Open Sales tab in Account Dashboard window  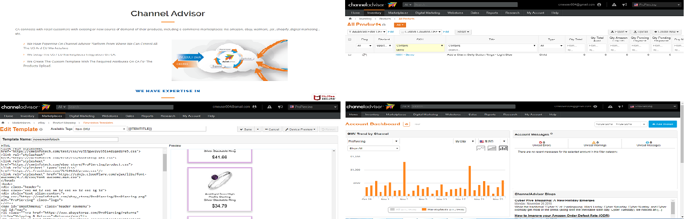point(472,115)
